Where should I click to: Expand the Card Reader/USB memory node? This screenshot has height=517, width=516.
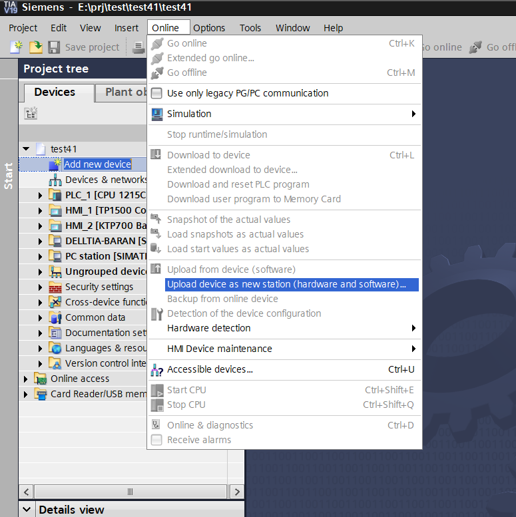(x=26, y=394)
